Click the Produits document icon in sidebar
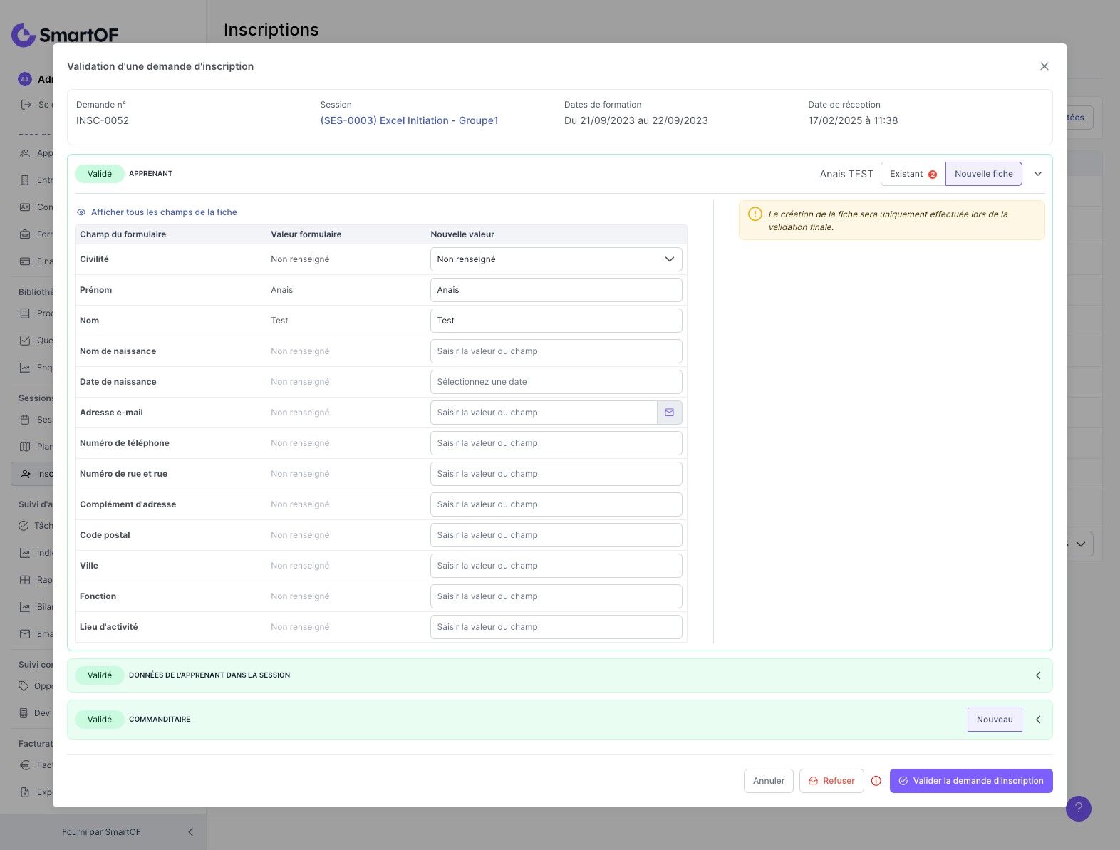1120x850 pixels. click(25, 313)
